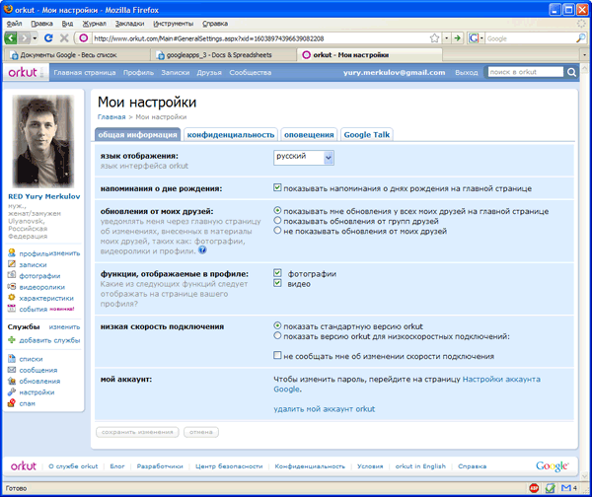Click the orkut logo in the header
592x497 pixels.
[23, 72]
